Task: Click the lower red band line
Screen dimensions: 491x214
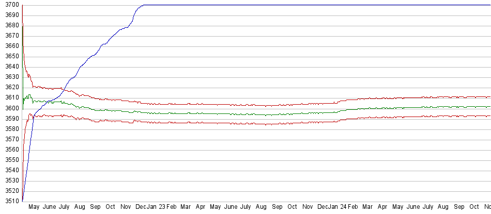Action: coord(233,123)
